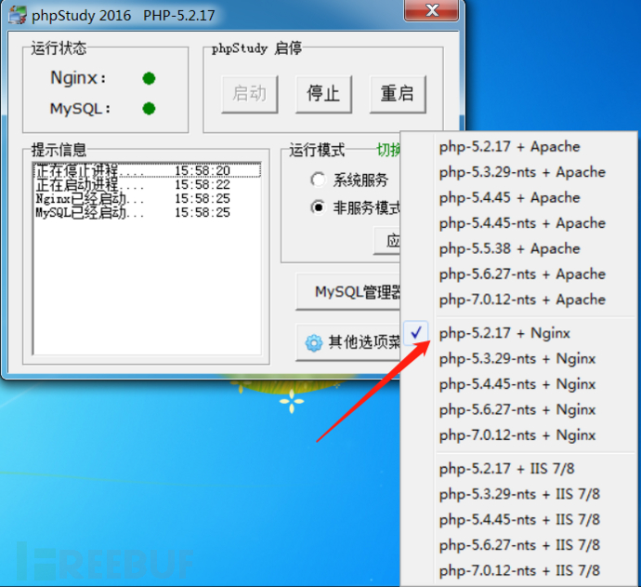Close the phpStudy window

[432, 10]
